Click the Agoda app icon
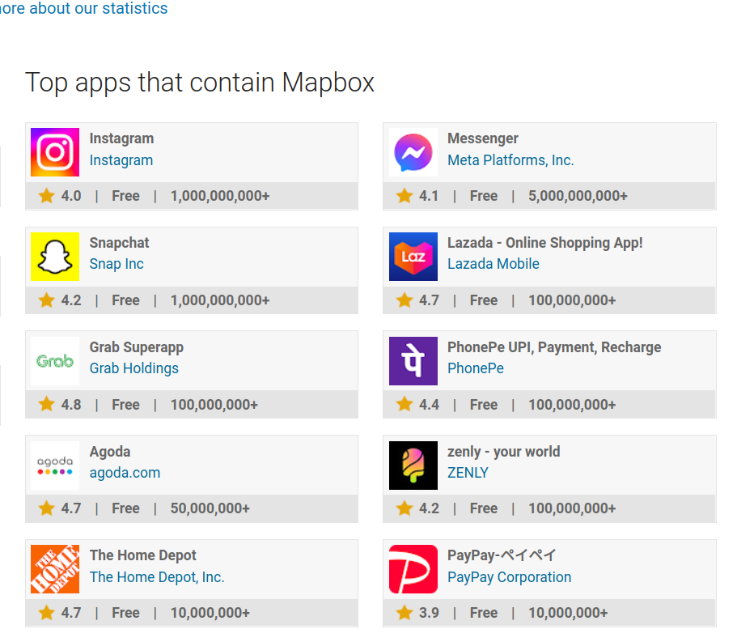The image size is (754, 642). 53,465
